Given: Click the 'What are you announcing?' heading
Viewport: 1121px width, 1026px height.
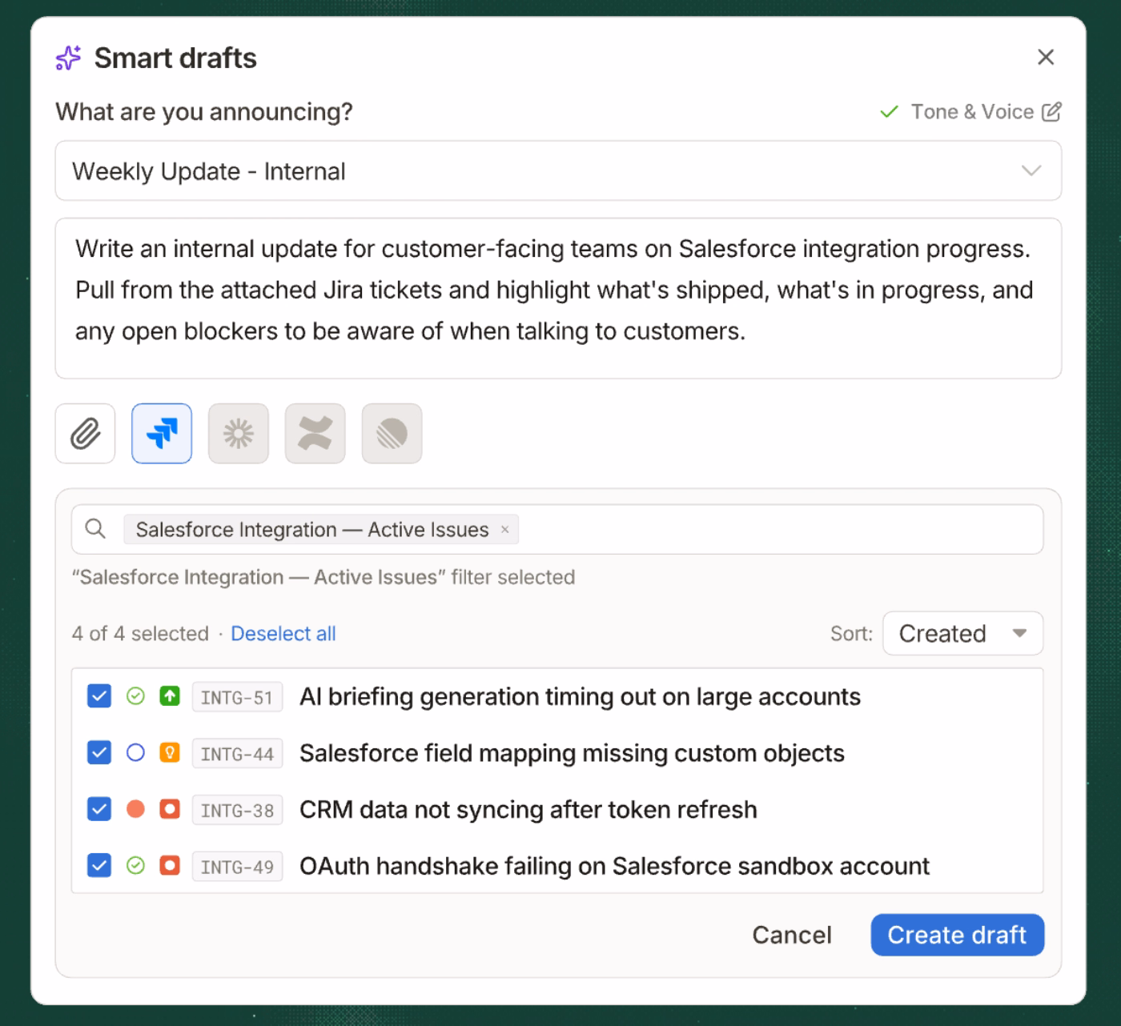Looking at the screenshot, I should (x=204, y=111).
